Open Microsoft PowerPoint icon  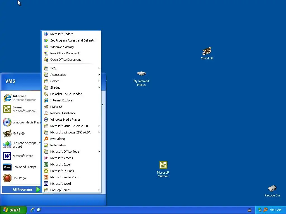coord(46,177)
